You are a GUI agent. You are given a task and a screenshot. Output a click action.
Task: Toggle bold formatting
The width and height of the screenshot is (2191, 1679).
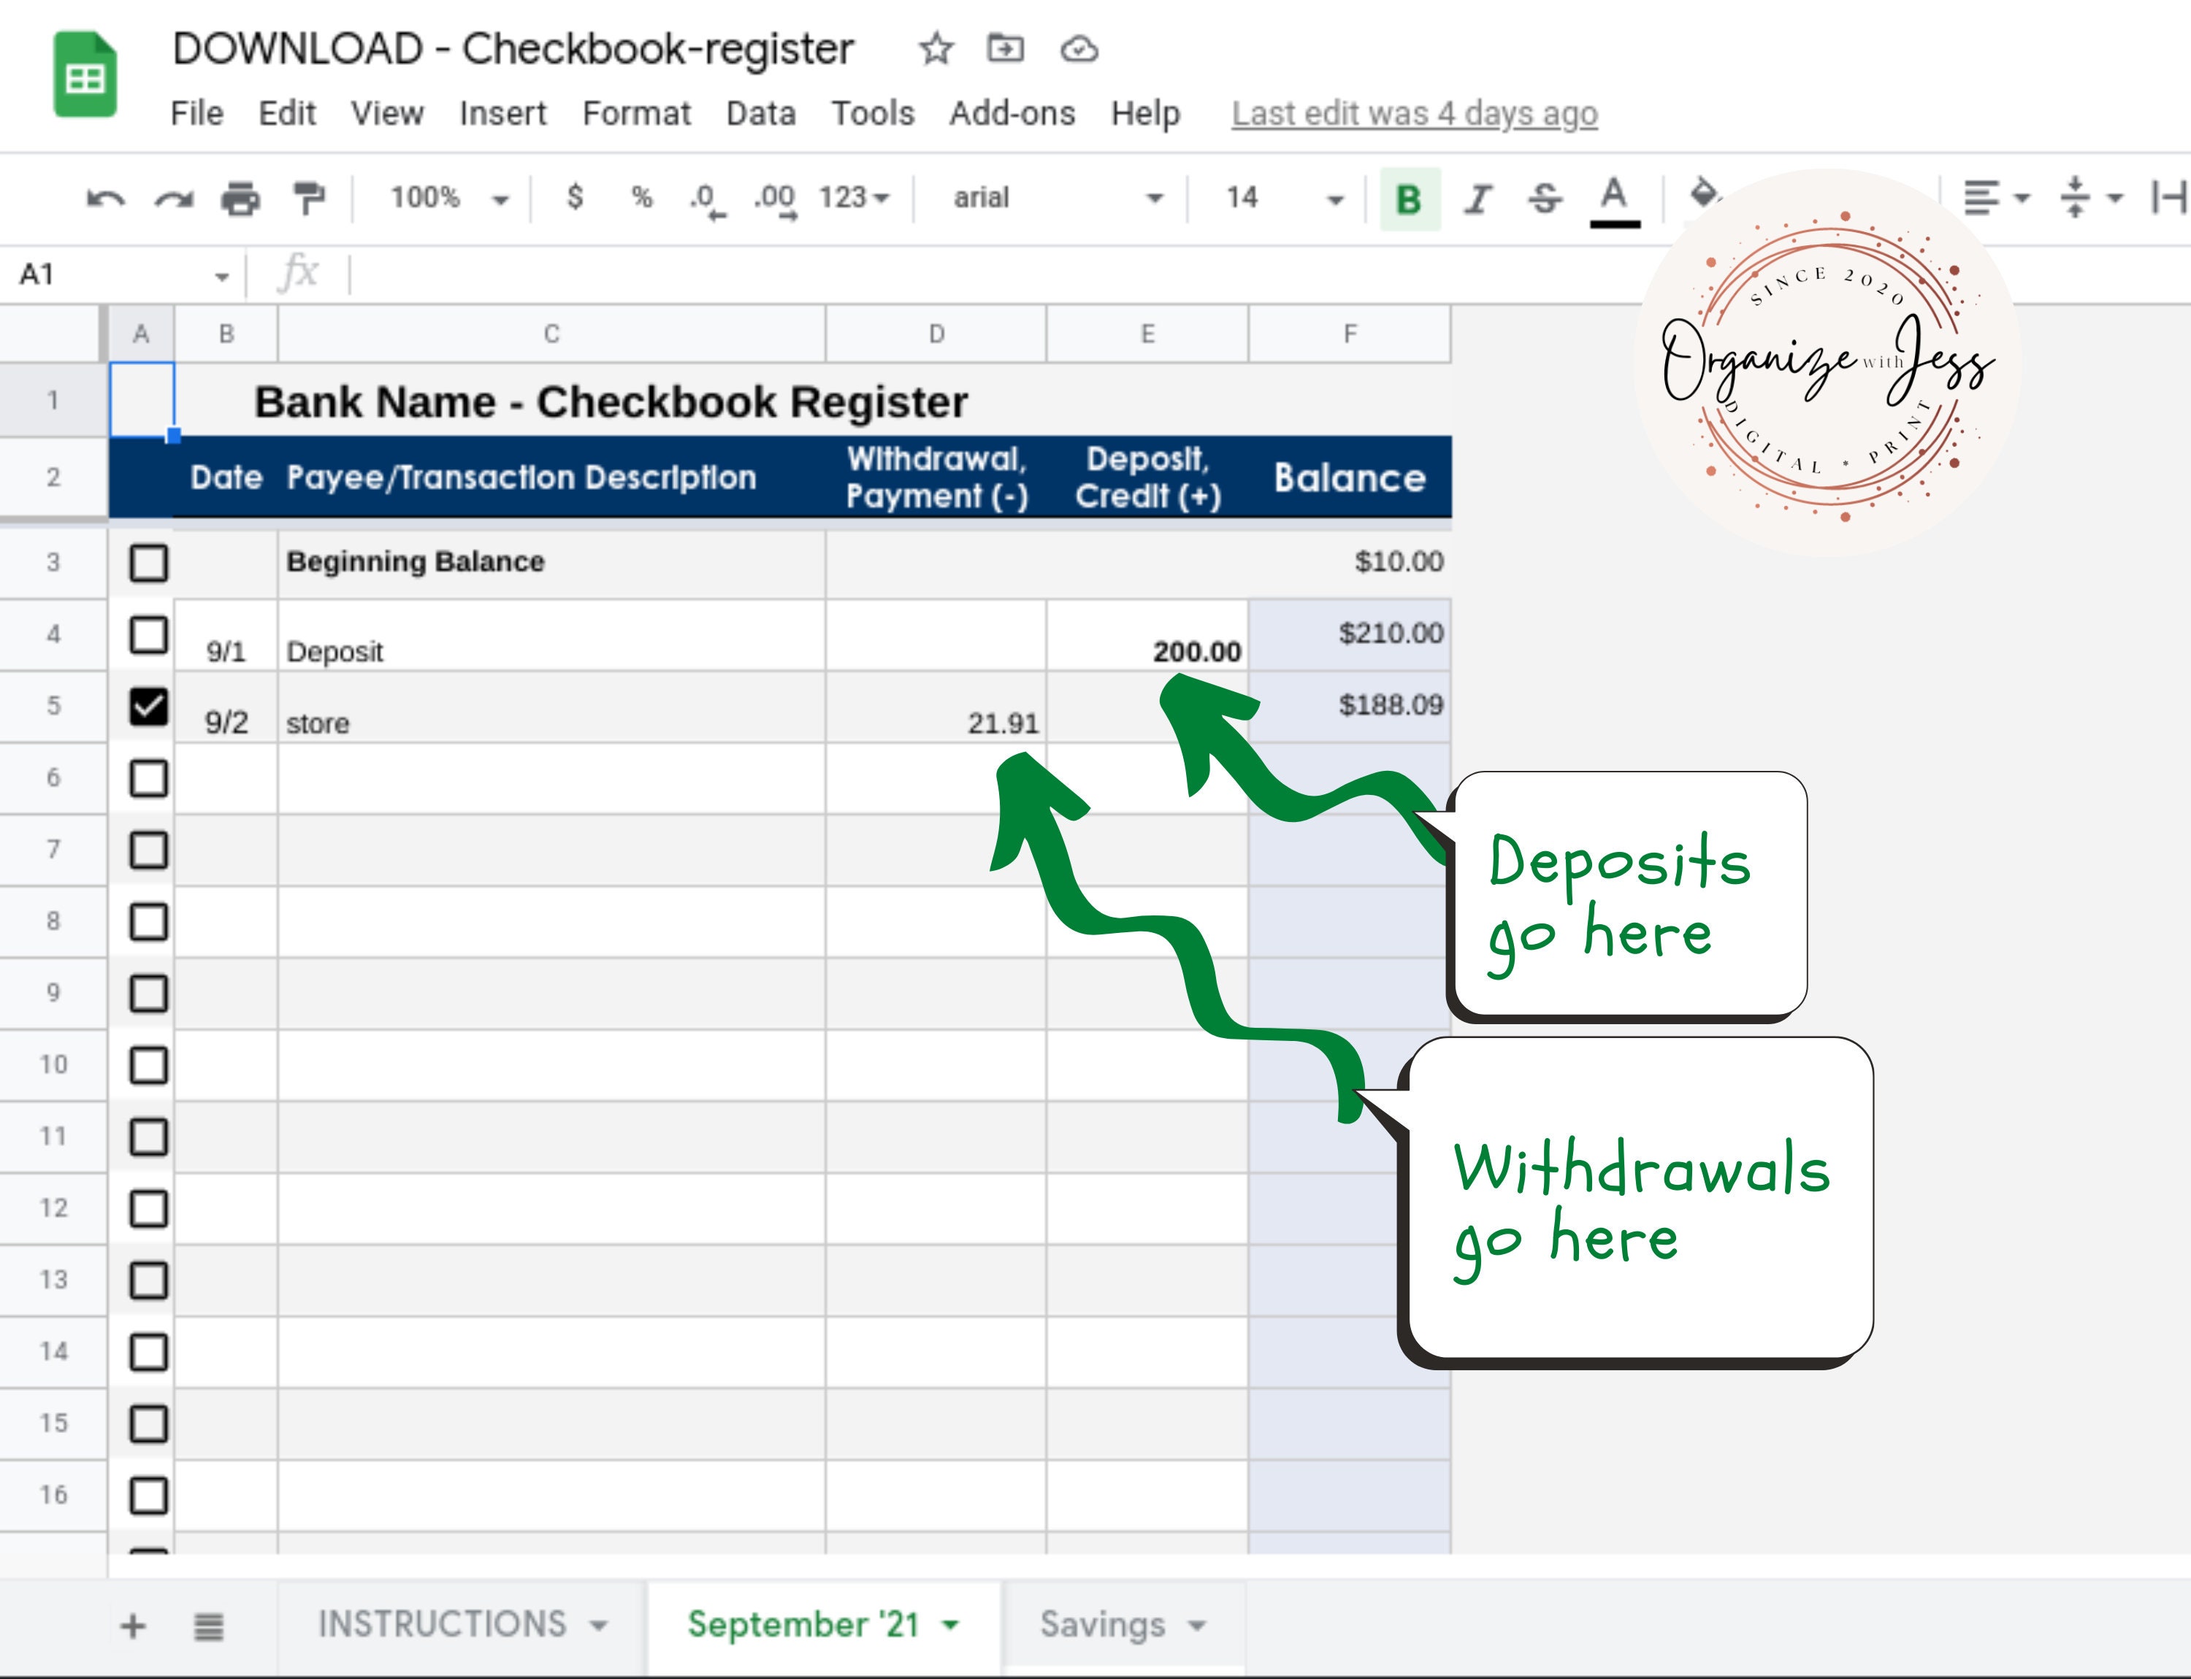tap(1408, 198)
